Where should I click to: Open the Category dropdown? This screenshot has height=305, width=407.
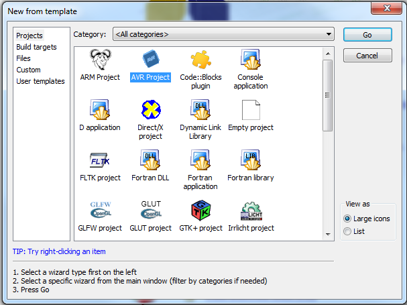click(223, 34)
